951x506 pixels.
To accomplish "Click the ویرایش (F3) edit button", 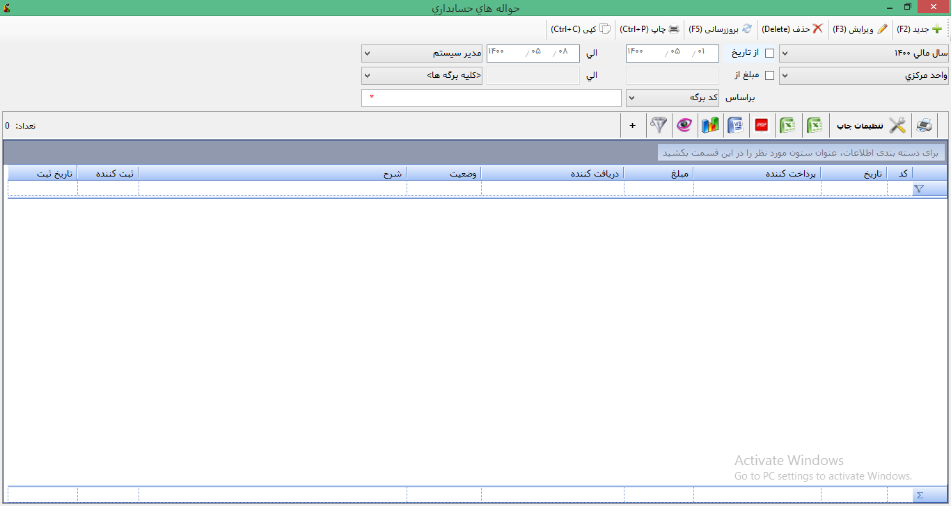I will click(x=860, y=29).
